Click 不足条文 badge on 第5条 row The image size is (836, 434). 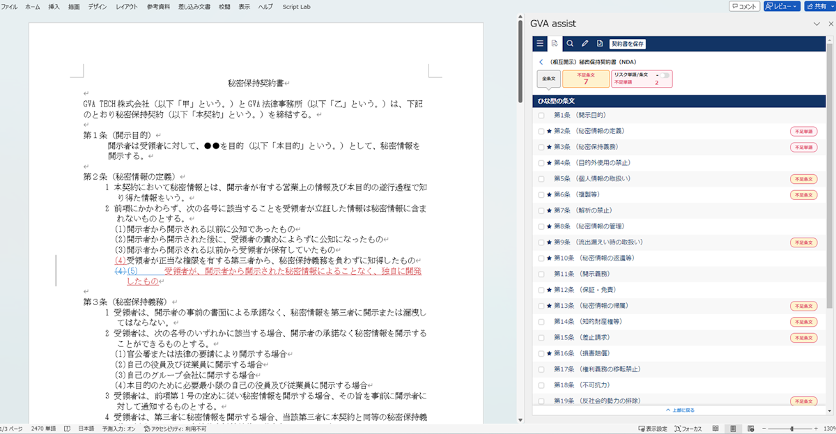coord(803,178)
